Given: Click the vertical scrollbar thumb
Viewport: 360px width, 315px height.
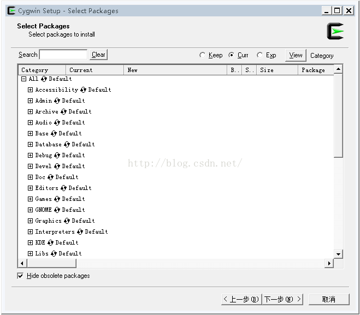Looking at the screenshot, I should click(x=338, y=115).
